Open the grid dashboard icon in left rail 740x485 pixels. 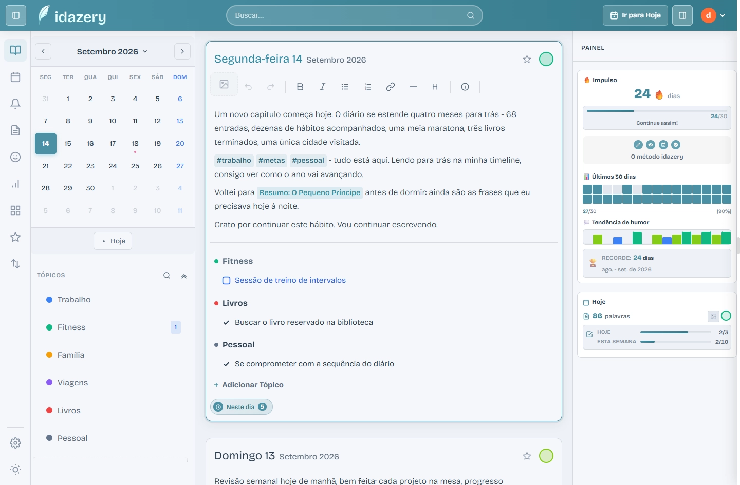[x=15, y=210]
